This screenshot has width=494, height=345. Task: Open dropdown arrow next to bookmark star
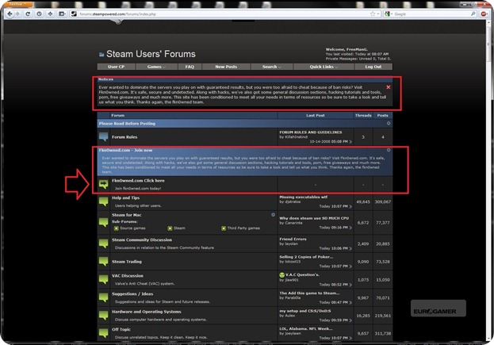(378, 13)
